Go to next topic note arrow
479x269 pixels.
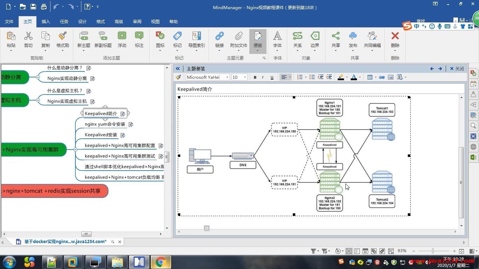(x=440, y=69)
